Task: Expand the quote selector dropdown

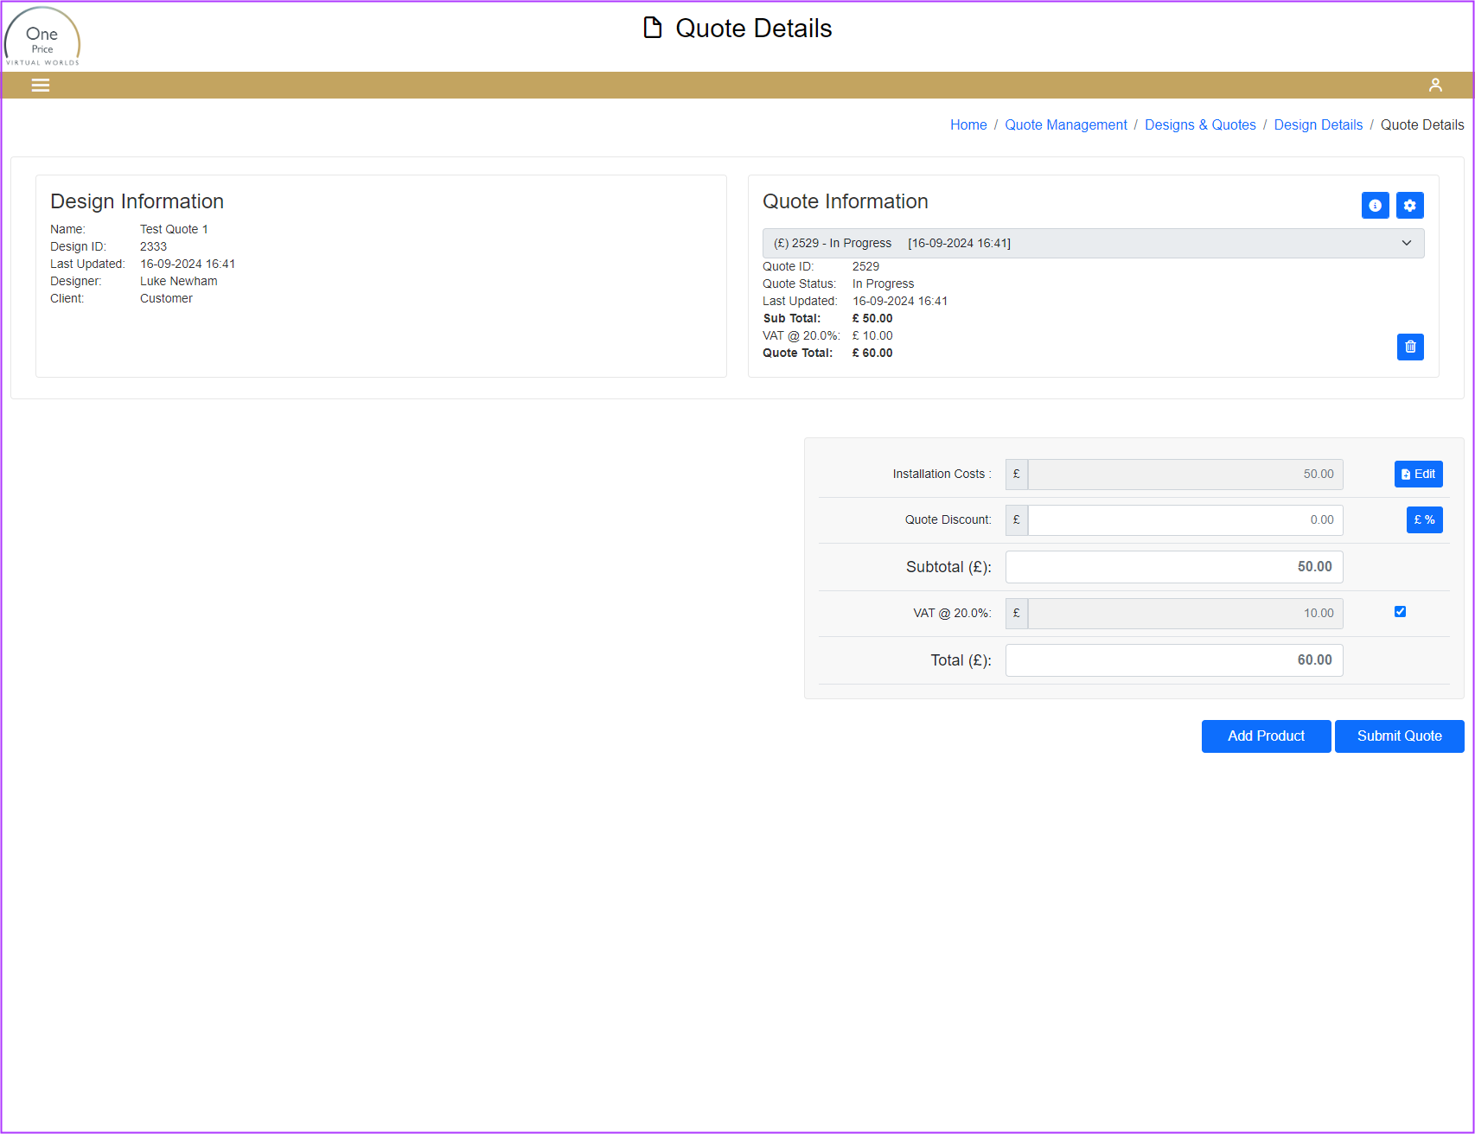Action: [x=1093, y=243]
